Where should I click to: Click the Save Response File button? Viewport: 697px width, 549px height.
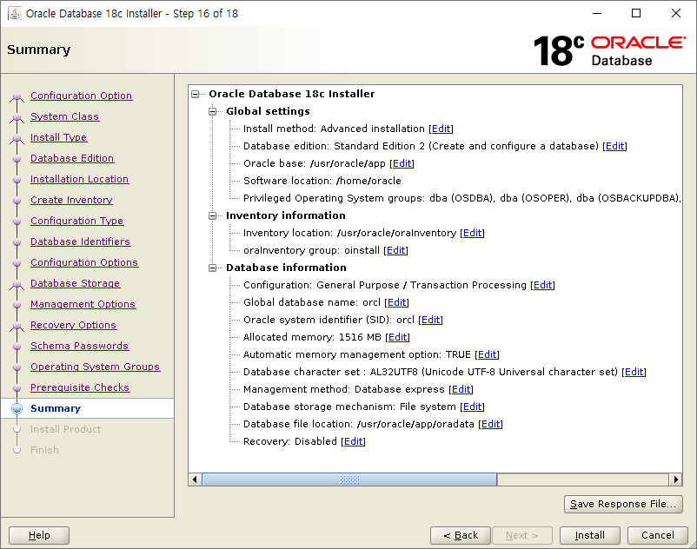point(623,504)
